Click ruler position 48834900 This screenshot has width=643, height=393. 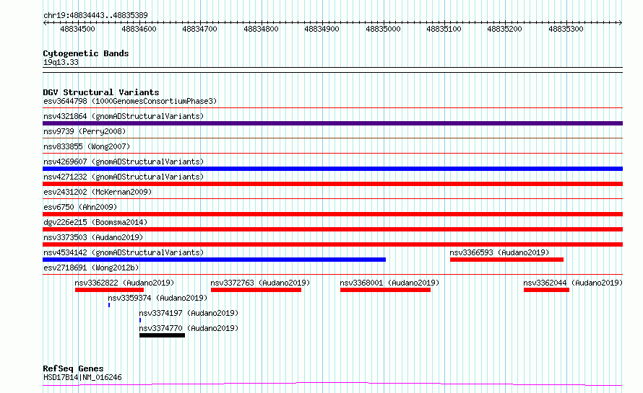(x=322, y=29)
